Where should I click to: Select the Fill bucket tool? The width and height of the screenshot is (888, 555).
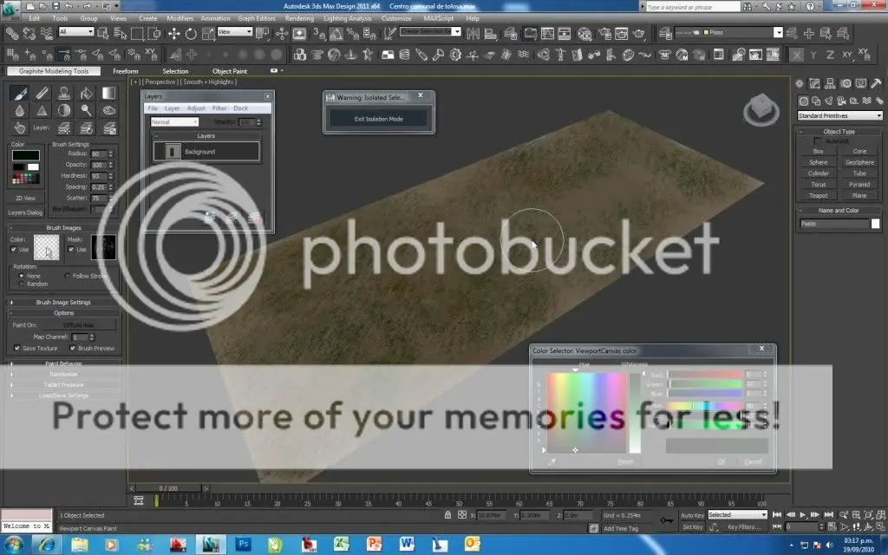click(86, 94)
